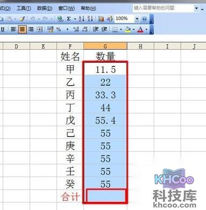The height and width of the screenshot is (210, 206).
Task: Open the Borders dropdown arrow
Action: pyautogui.click(x=121, y=29)
